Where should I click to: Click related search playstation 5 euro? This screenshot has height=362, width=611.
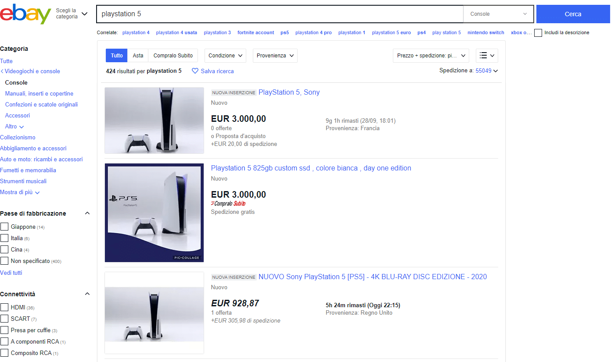tap(392, 33)
